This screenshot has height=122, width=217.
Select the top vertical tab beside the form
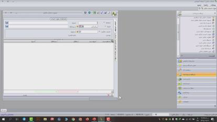click(x=115, y=26)
